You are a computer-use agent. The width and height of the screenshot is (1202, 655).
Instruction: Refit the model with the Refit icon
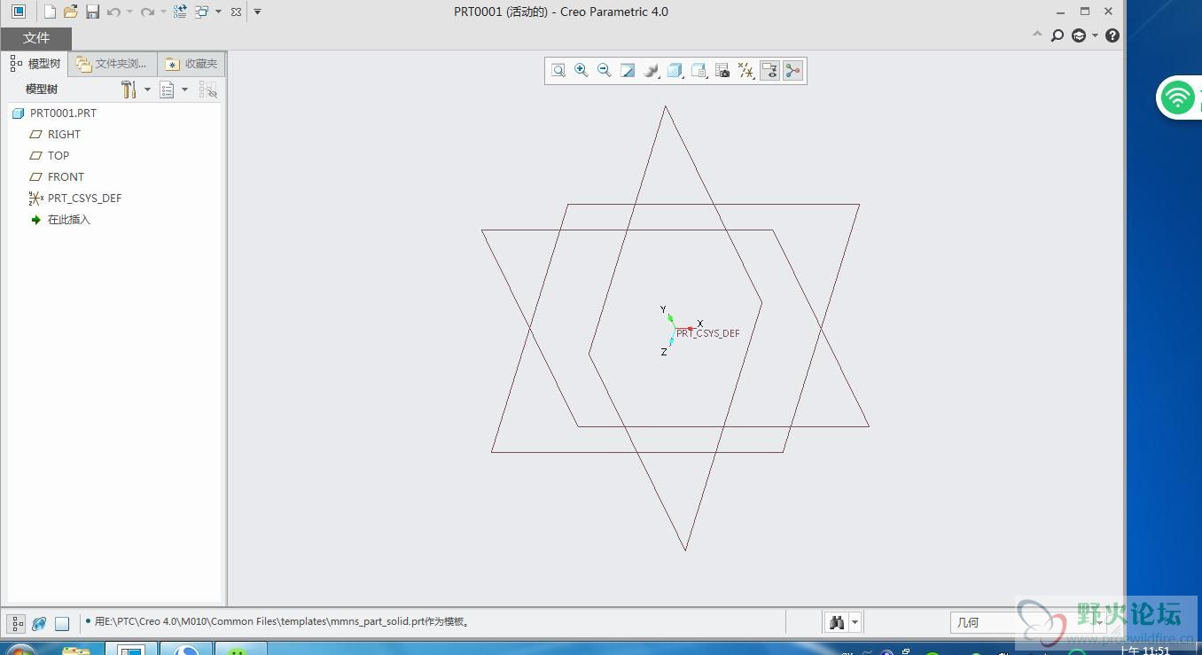click(x=558, y=71)
